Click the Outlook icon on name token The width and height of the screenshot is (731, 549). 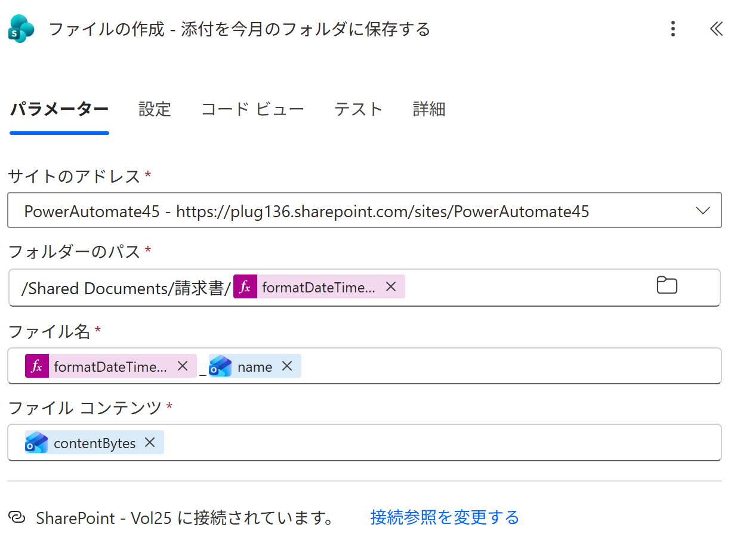[x=220, y=366]
